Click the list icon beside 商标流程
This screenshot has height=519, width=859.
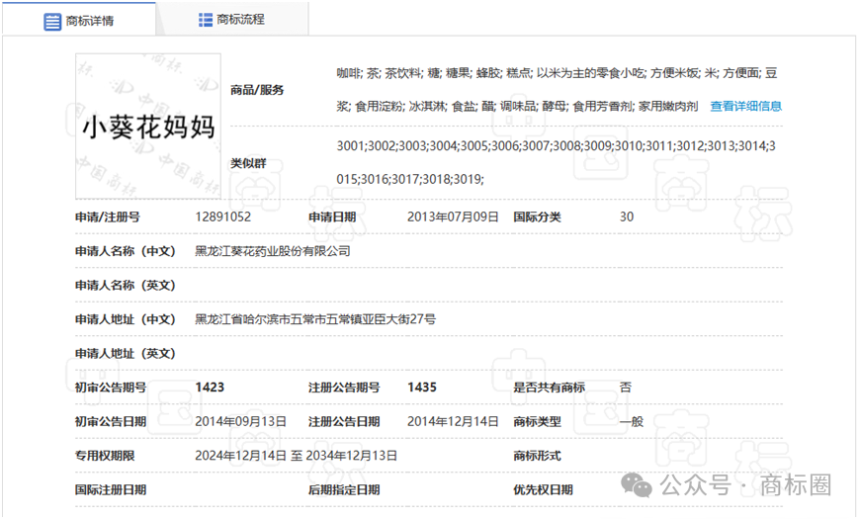(x=206, y=20)
